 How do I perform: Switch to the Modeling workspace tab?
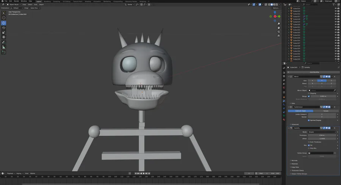tap(47, 1)
